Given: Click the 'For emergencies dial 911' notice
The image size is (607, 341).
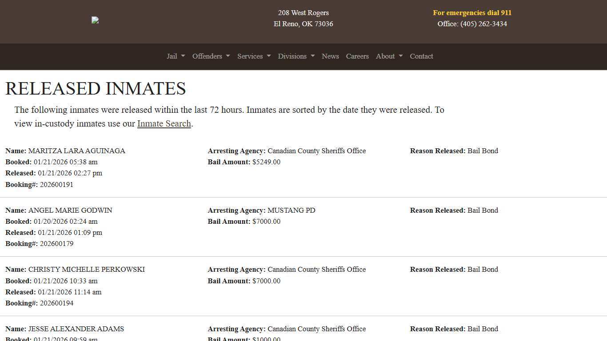Looking at the screenshot, I should (472, 13).
